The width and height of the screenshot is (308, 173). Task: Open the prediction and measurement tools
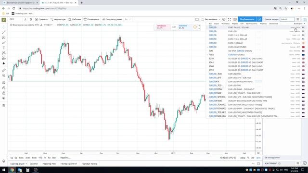pos(4,58)
